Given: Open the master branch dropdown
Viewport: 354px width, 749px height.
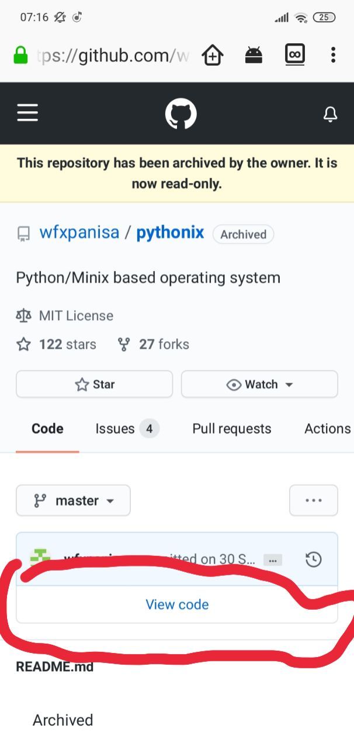Looking at the screenshot, I should click(73, 500).
